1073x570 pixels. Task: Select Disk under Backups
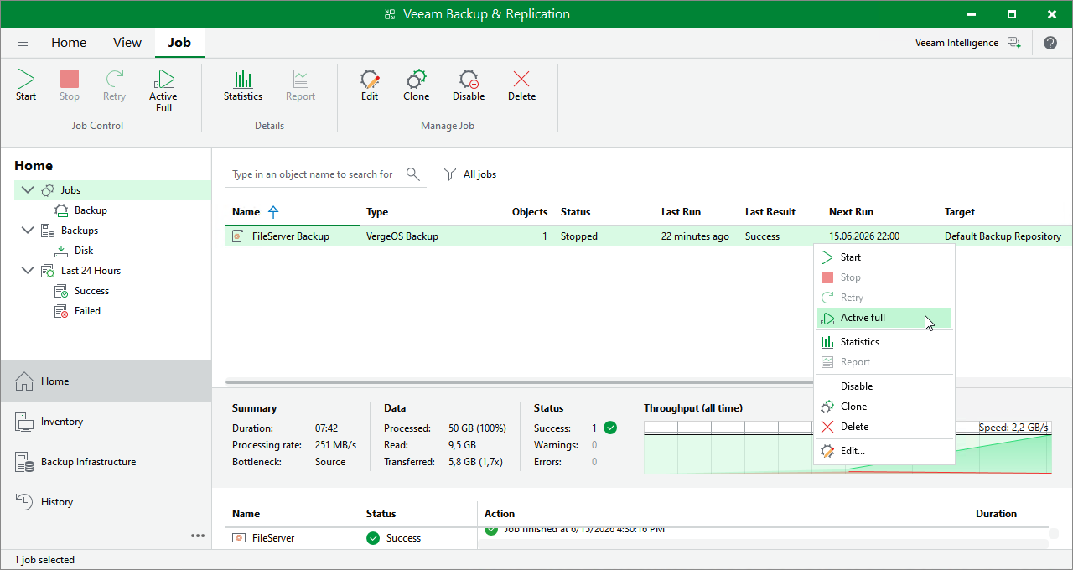84,251
